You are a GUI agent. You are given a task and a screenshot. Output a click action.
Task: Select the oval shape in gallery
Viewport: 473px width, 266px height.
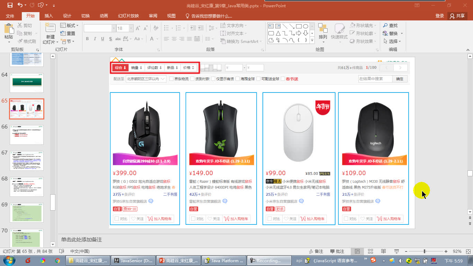point(306,26)
